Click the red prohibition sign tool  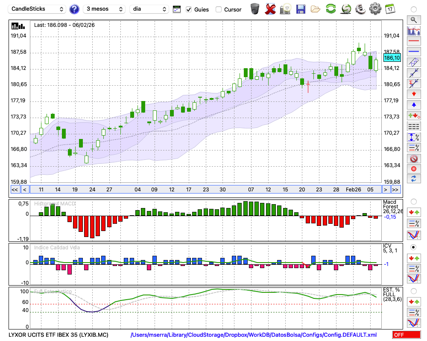coord(414,158)
